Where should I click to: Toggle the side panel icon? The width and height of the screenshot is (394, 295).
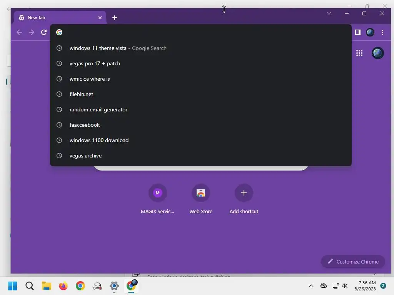click(358, 32)
